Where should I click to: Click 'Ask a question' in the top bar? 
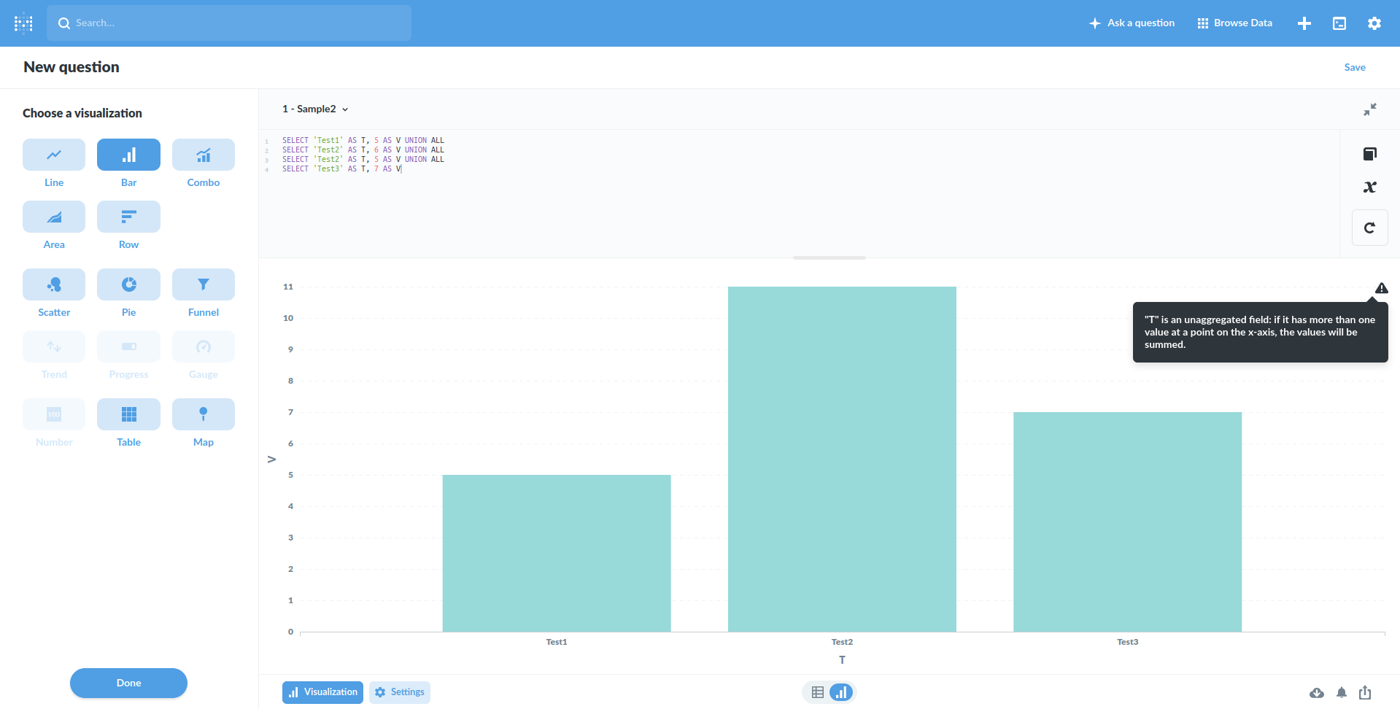[x=1132, y=23]
